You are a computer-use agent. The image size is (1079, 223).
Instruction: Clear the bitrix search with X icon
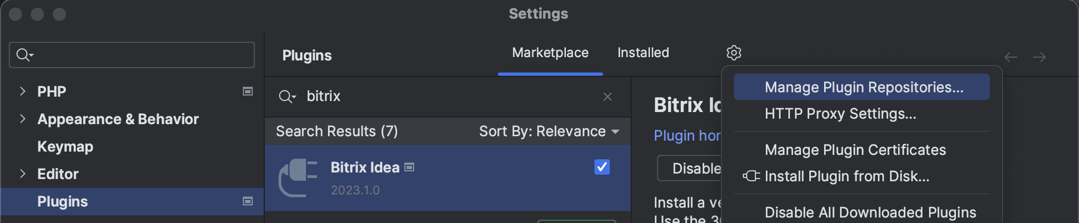(x=608, y=97)
